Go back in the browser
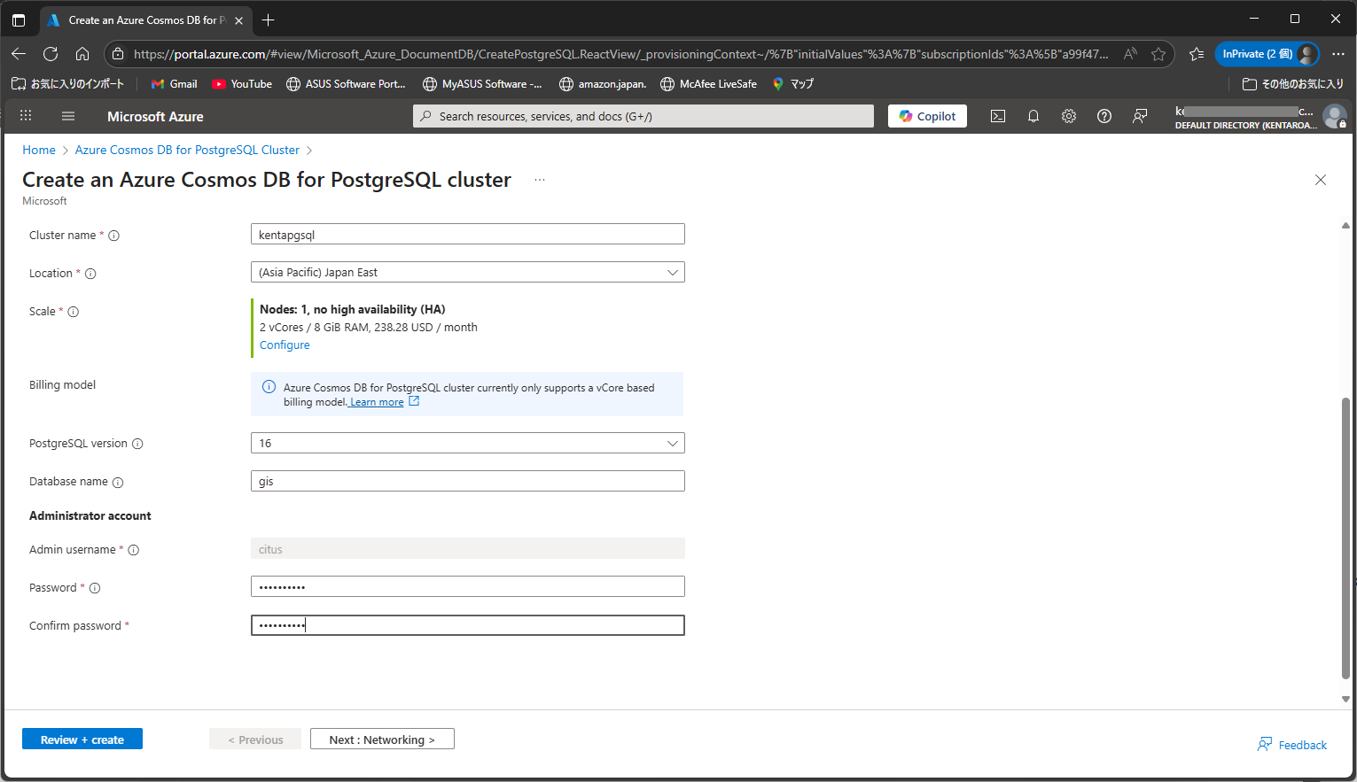Screen dimensions: 1357x782 (x=19, y=54)
